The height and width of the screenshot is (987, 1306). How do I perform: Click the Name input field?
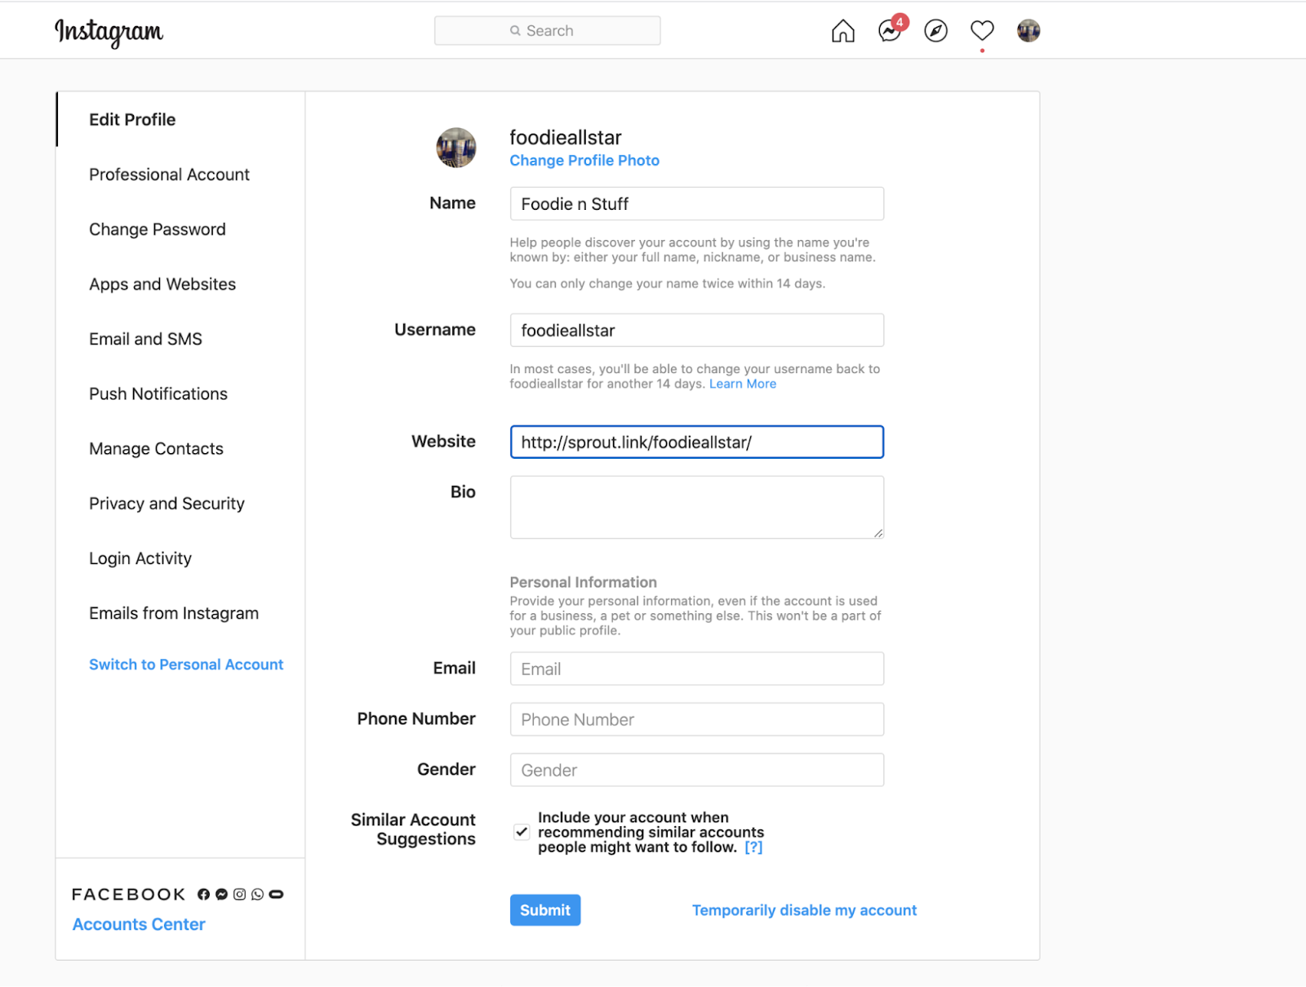pos(697,204)
